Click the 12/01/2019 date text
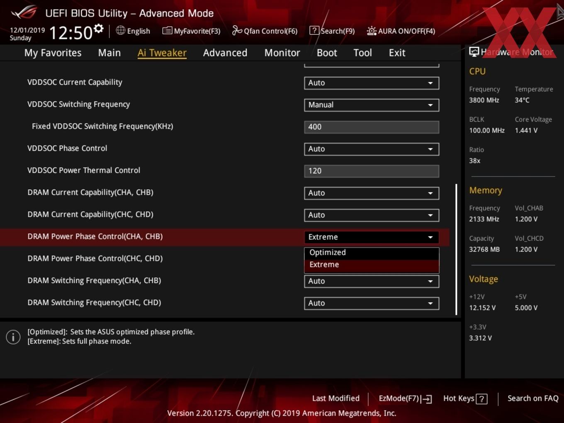Screen dimensions: 564x423 27,30
